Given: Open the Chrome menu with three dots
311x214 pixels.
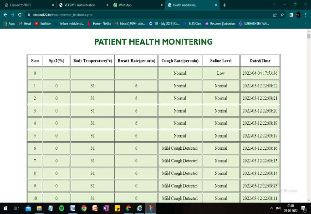Looking at the screenshot, I should 306,15.
